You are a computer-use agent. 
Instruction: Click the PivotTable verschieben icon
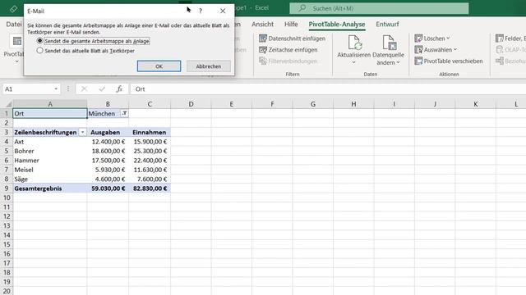pyautogui.click(x=418, y=61)
